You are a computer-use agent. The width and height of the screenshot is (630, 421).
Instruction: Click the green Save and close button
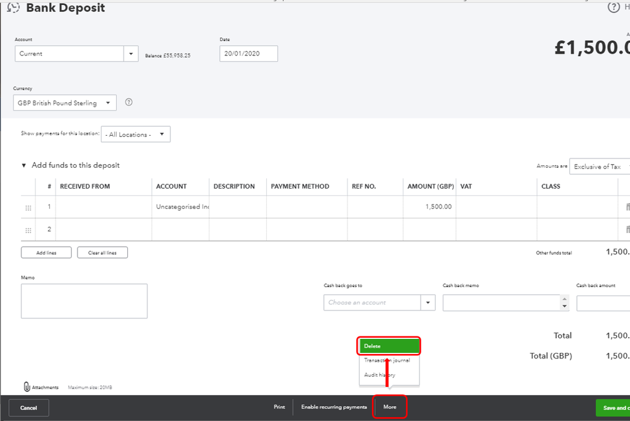pos(613,408)
